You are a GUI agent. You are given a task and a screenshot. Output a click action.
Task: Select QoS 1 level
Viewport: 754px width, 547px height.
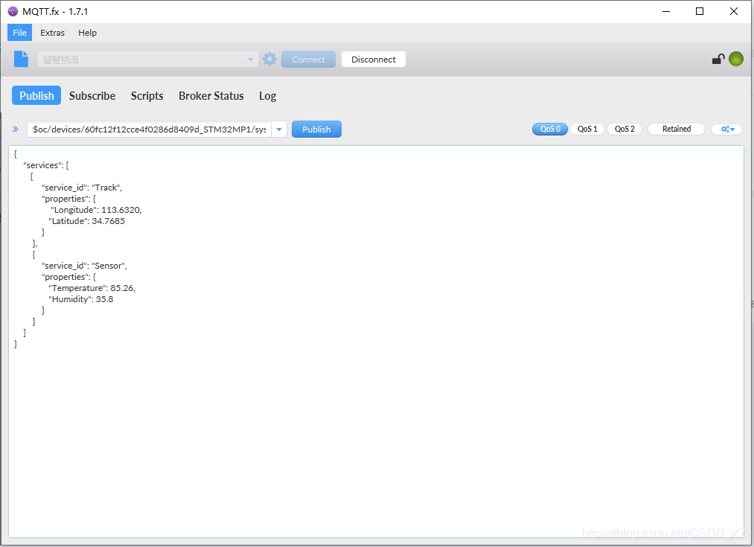(587, 129)
